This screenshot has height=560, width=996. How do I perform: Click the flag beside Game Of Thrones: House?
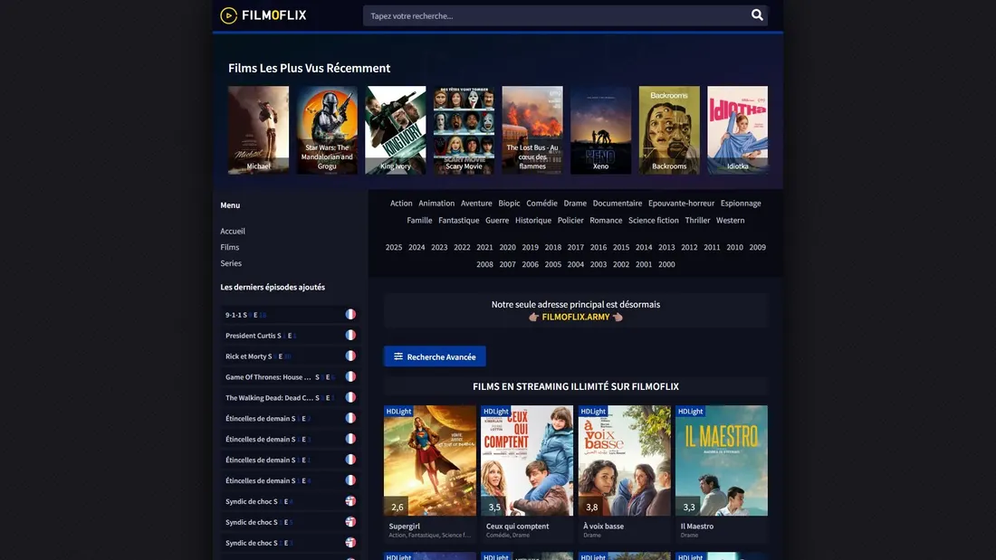pyautogui.click(x=350, y=376)
